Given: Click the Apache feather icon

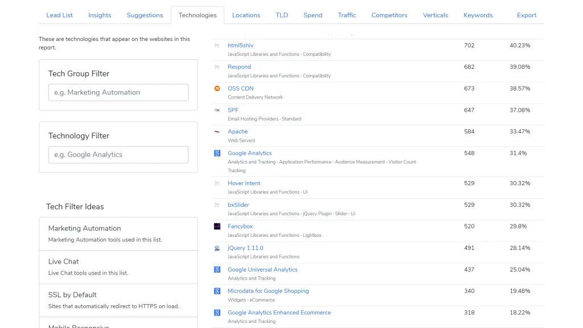Looking at the screenshot, I should tap(217, 132).
